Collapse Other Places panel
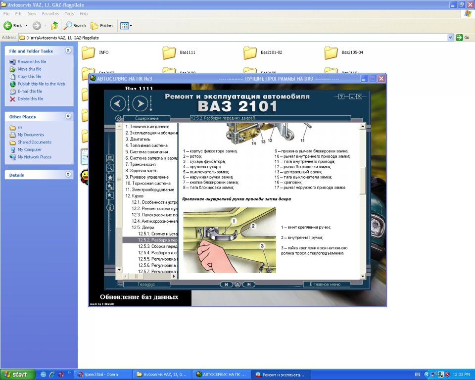 click(x=68, y=116)
